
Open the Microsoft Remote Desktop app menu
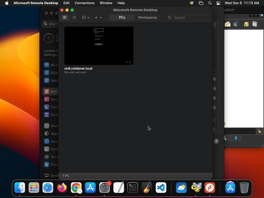36,3
